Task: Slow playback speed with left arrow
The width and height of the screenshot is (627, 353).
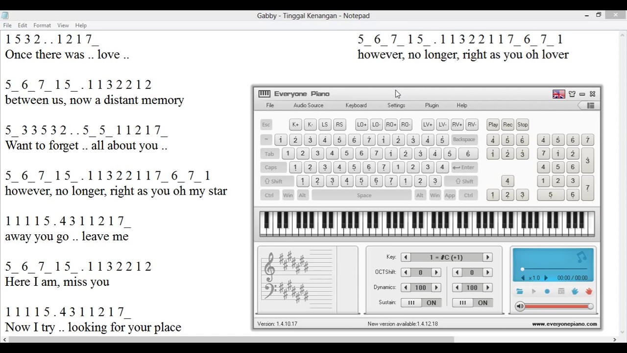Action: [523, 278]
